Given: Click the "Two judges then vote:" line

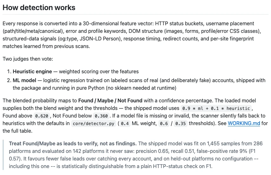Looking at the screenshot, I should tap(28, 59).
